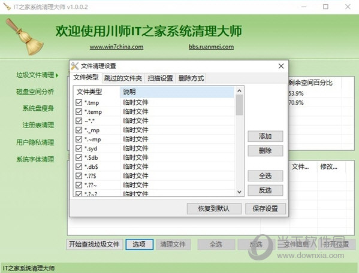Click the 全选 button in the settings dialog
Image resolution: width=359 pixels, height=273 pixels.
265,176
